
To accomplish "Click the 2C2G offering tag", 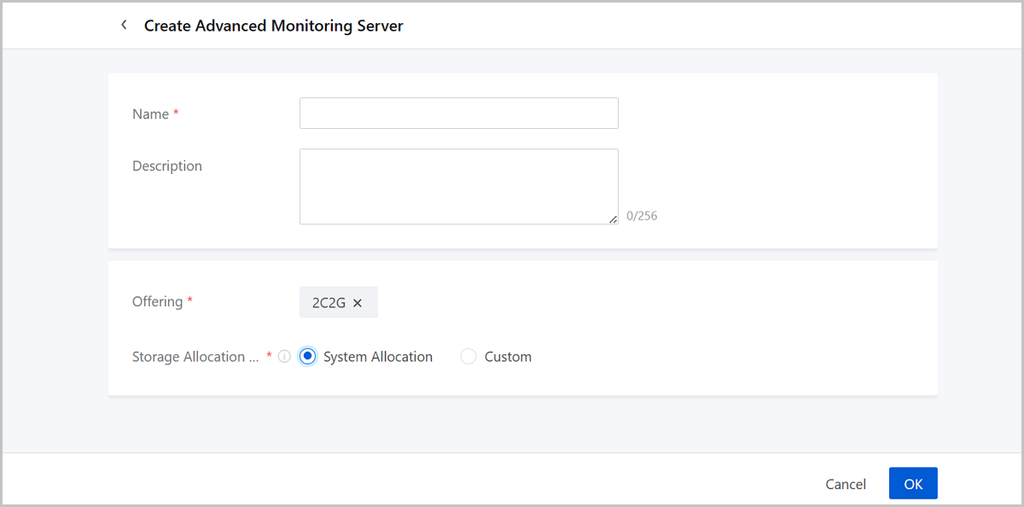I will click(329, 303).
